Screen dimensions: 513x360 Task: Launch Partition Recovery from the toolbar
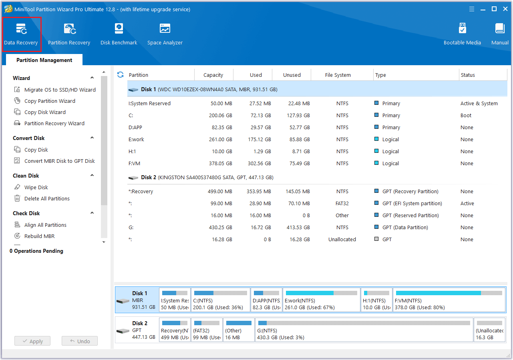[69, 34]
